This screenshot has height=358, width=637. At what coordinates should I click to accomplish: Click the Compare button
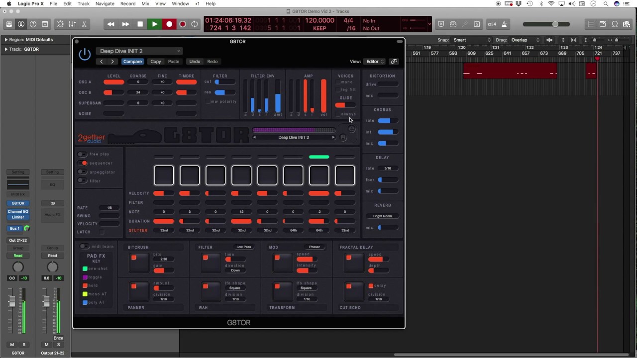tap(132, 62)
